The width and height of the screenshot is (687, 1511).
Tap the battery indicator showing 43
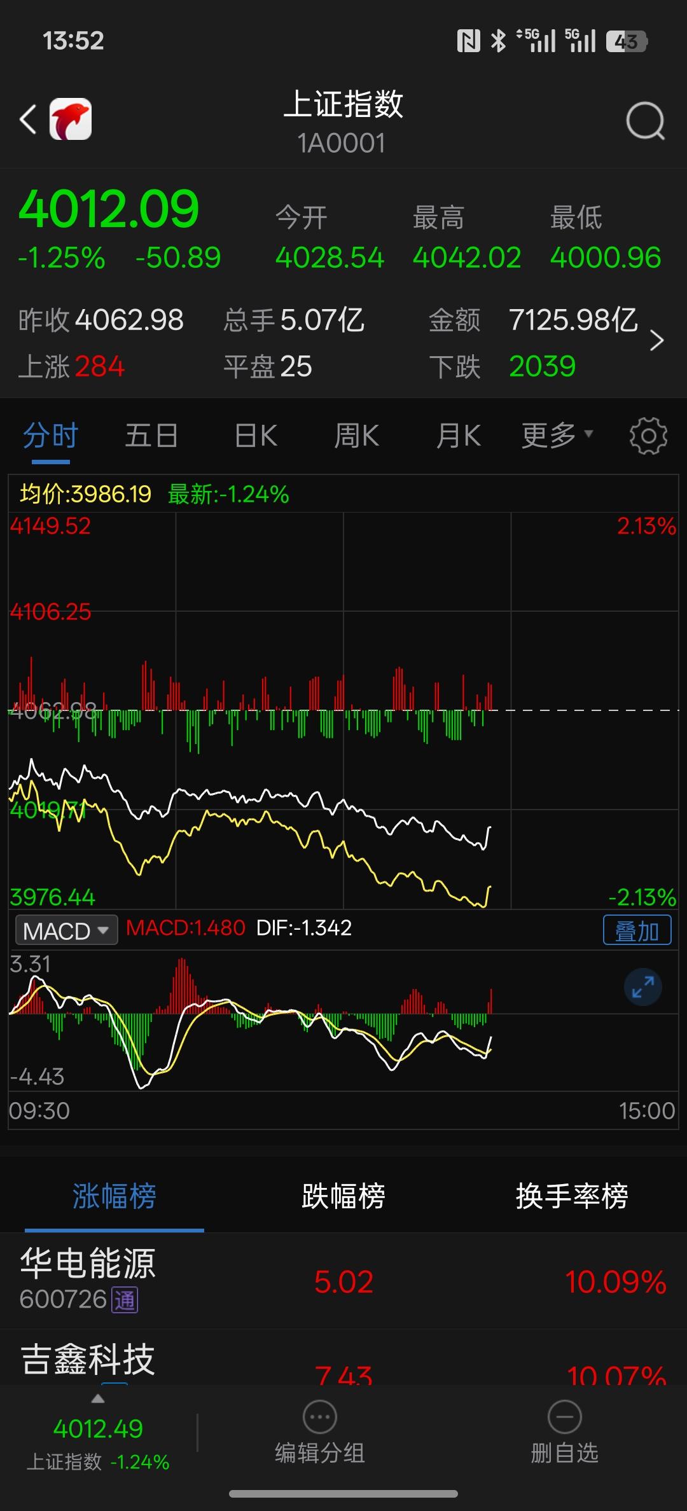click(x=627, y=41)
